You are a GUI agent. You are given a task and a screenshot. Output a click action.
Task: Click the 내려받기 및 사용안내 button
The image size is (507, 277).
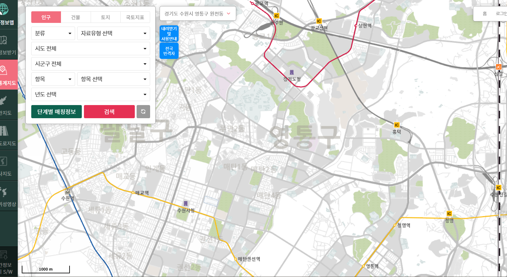[169, 34]
